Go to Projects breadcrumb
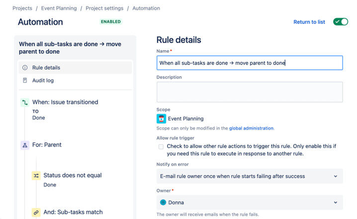Viewport: 357px width, 219px height. tap(22, 8)
